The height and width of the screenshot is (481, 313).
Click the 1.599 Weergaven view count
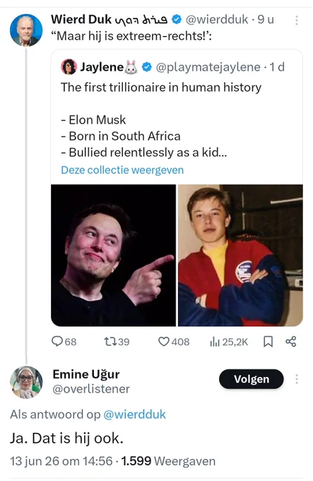[x=168, y=461]
